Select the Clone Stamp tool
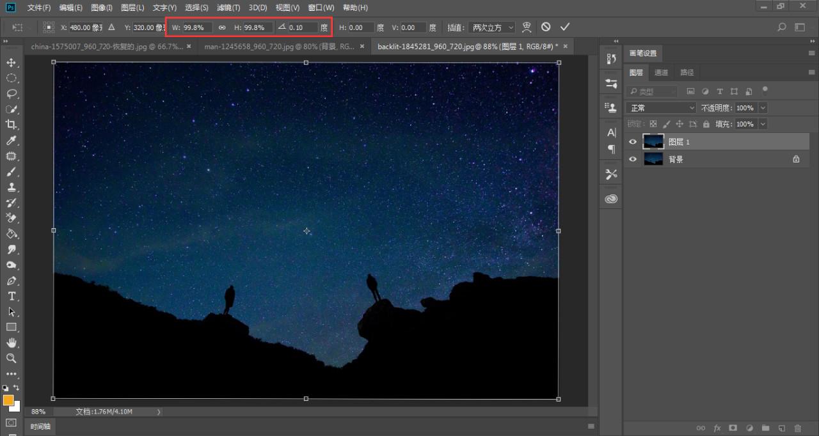819x436 pixels. click(11, 187)
